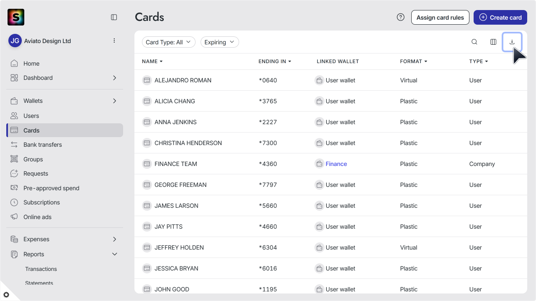Open the Expiring filter dropdown
Image resolution: width=536 pixels, height=301 pixels.
(x=220, y=42)
